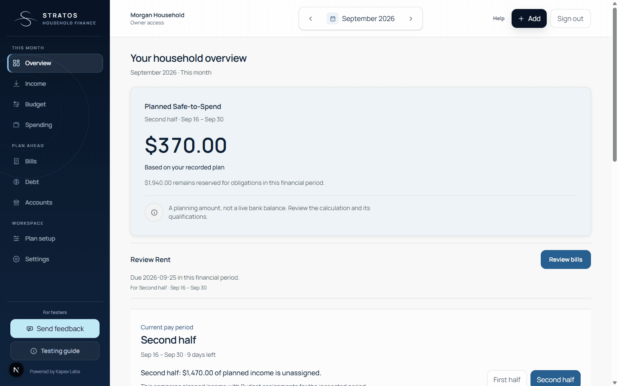Select the Debt sidebar item

pyautogui.click(x=55, y=182)
